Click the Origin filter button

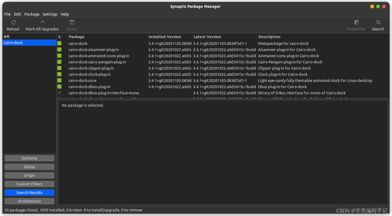pos(30,175)
